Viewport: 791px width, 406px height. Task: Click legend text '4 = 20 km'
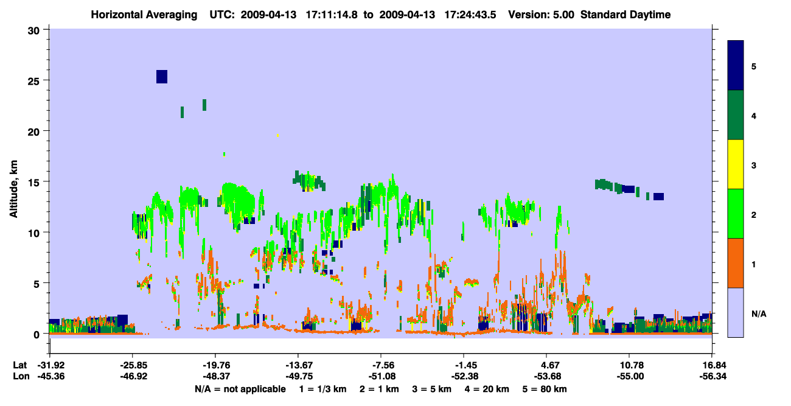tap(487, 389)
